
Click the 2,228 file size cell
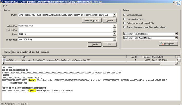(x=147, y=60)
